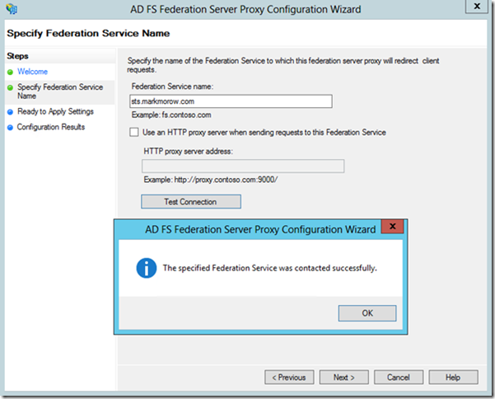Screen dimensions: 495x399
Task: Click the page heading 'Specify Federation Service Name'
Action: tap(88, 34)
